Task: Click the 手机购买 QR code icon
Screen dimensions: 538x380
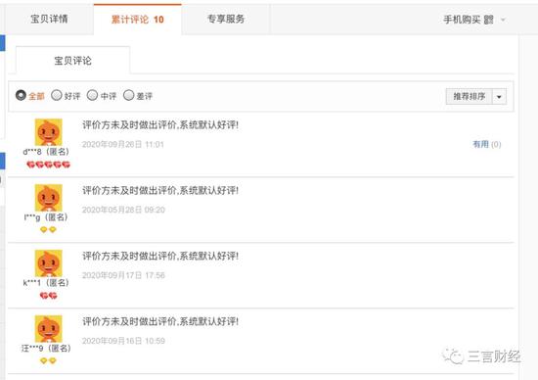Action: coord(488,20)
